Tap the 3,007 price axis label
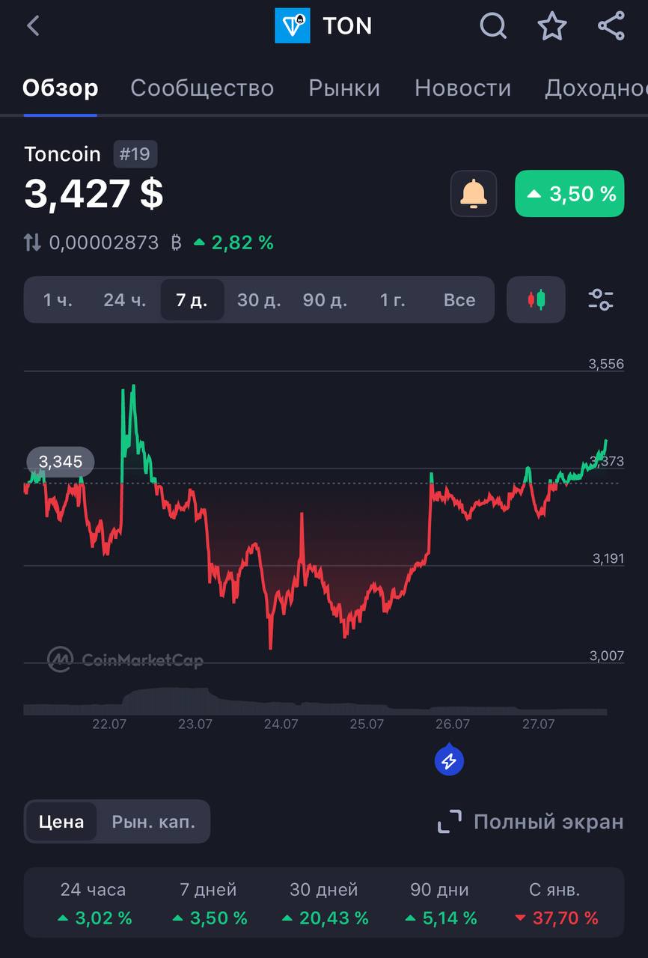The height and width of the screenshot is (958, 648). 606,656
